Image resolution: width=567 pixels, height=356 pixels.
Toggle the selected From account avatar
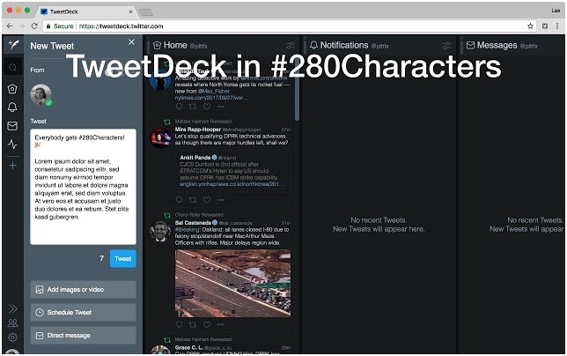(40, 95)
